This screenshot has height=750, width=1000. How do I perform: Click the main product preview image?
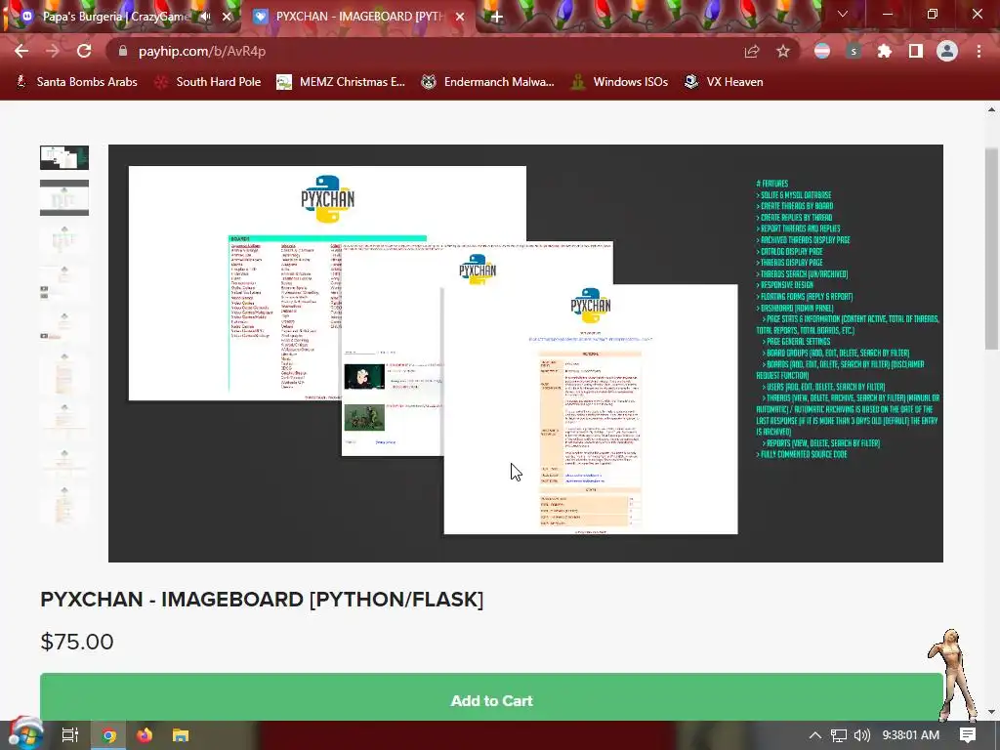pos(525,354)
